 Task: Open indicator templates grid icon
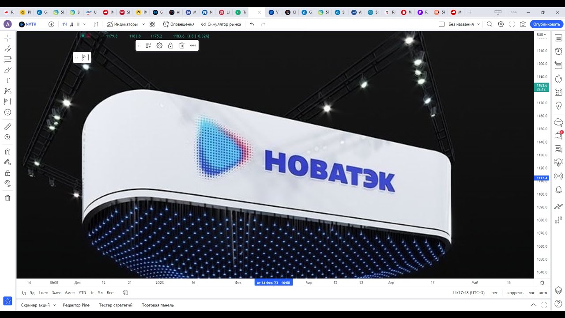152,24
